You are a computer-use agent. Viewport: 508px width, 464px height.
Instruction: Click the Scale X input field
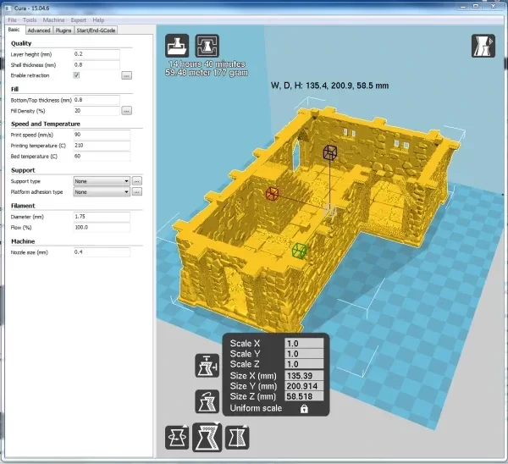pos(304,344)
